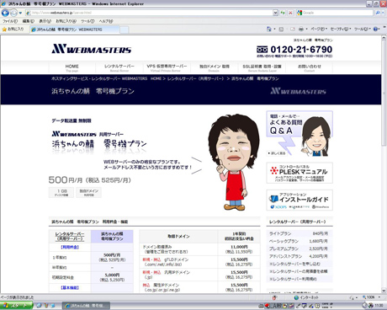Click the browser Forward arrow button
The width and height of the screenshot is (387, 310).
(x=13, y=13)
